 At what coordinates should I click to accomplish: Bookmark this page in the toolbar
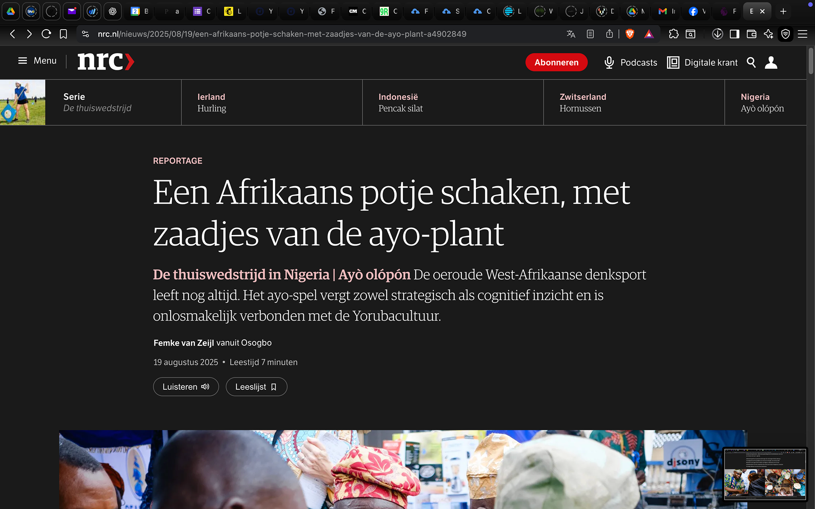click(63, 34)
